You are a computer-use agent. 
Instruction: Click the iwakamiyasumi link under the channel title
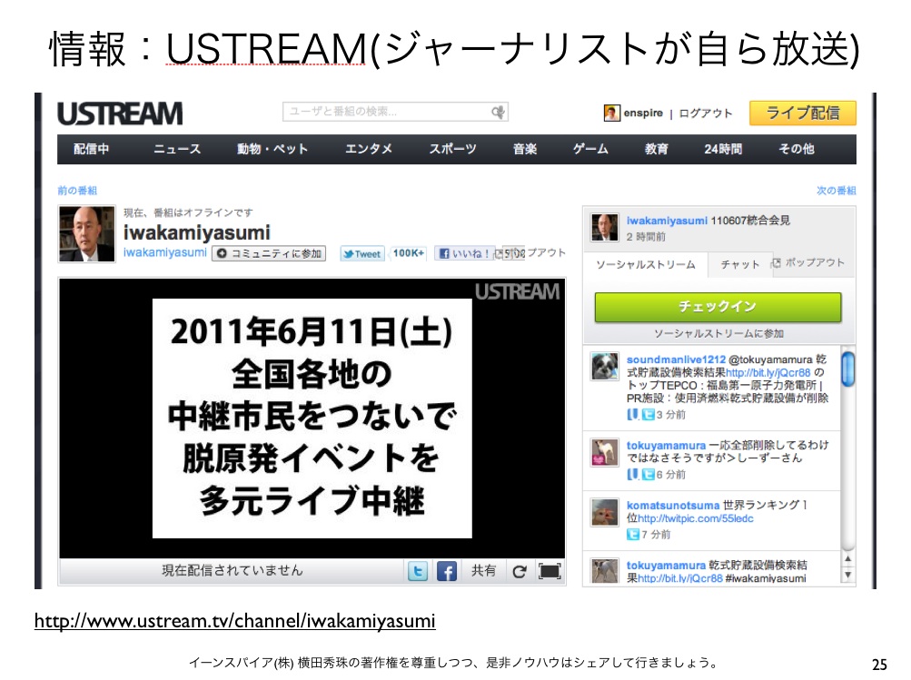(165, 252)
